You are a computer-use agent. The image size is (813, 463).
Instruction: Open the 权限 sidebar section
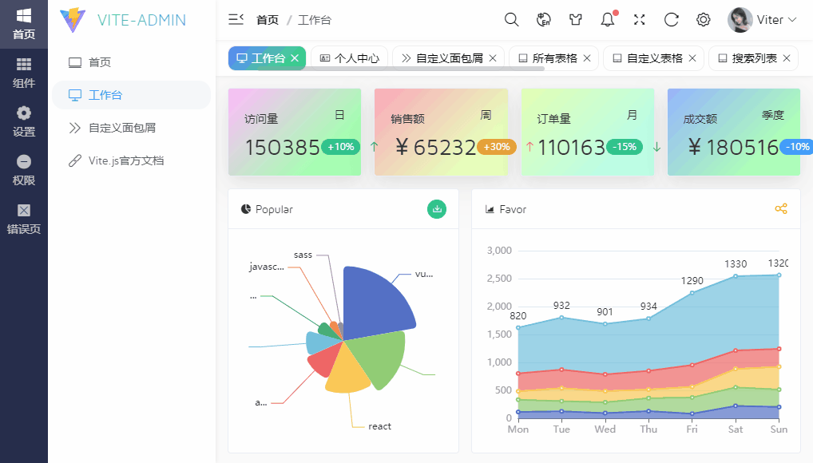(23, 168)
